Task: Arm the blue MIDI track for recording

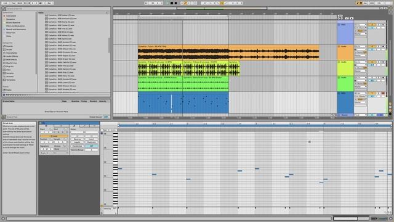Action: 383,93
